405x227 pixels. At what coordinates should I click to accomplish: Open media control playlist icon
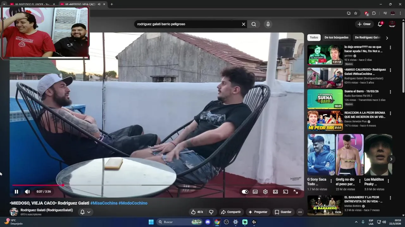coord(385,13)
